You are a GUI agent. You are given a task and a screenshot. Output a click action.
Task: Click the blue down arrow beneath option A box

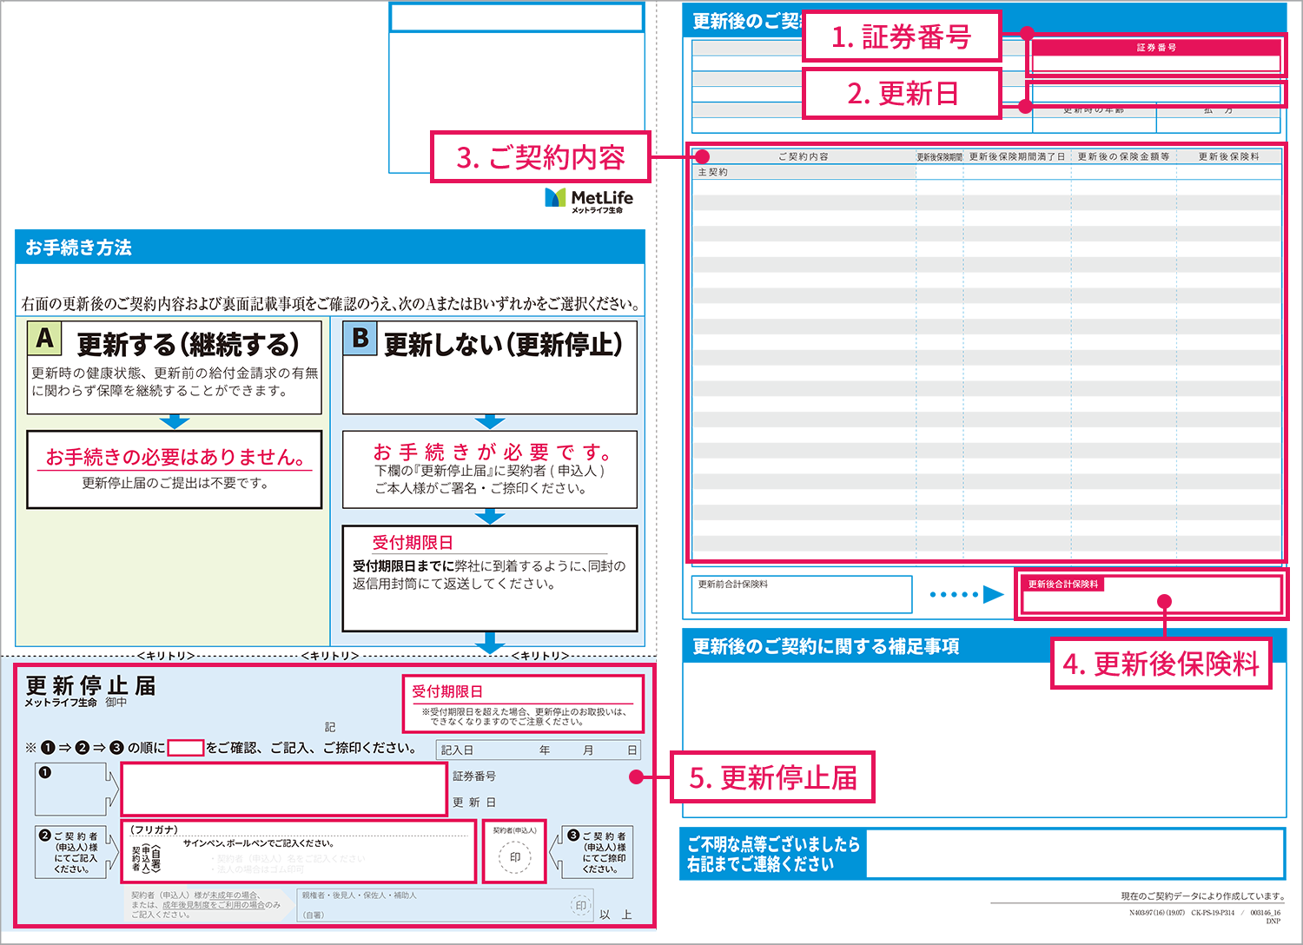click(x=175, y=422)
